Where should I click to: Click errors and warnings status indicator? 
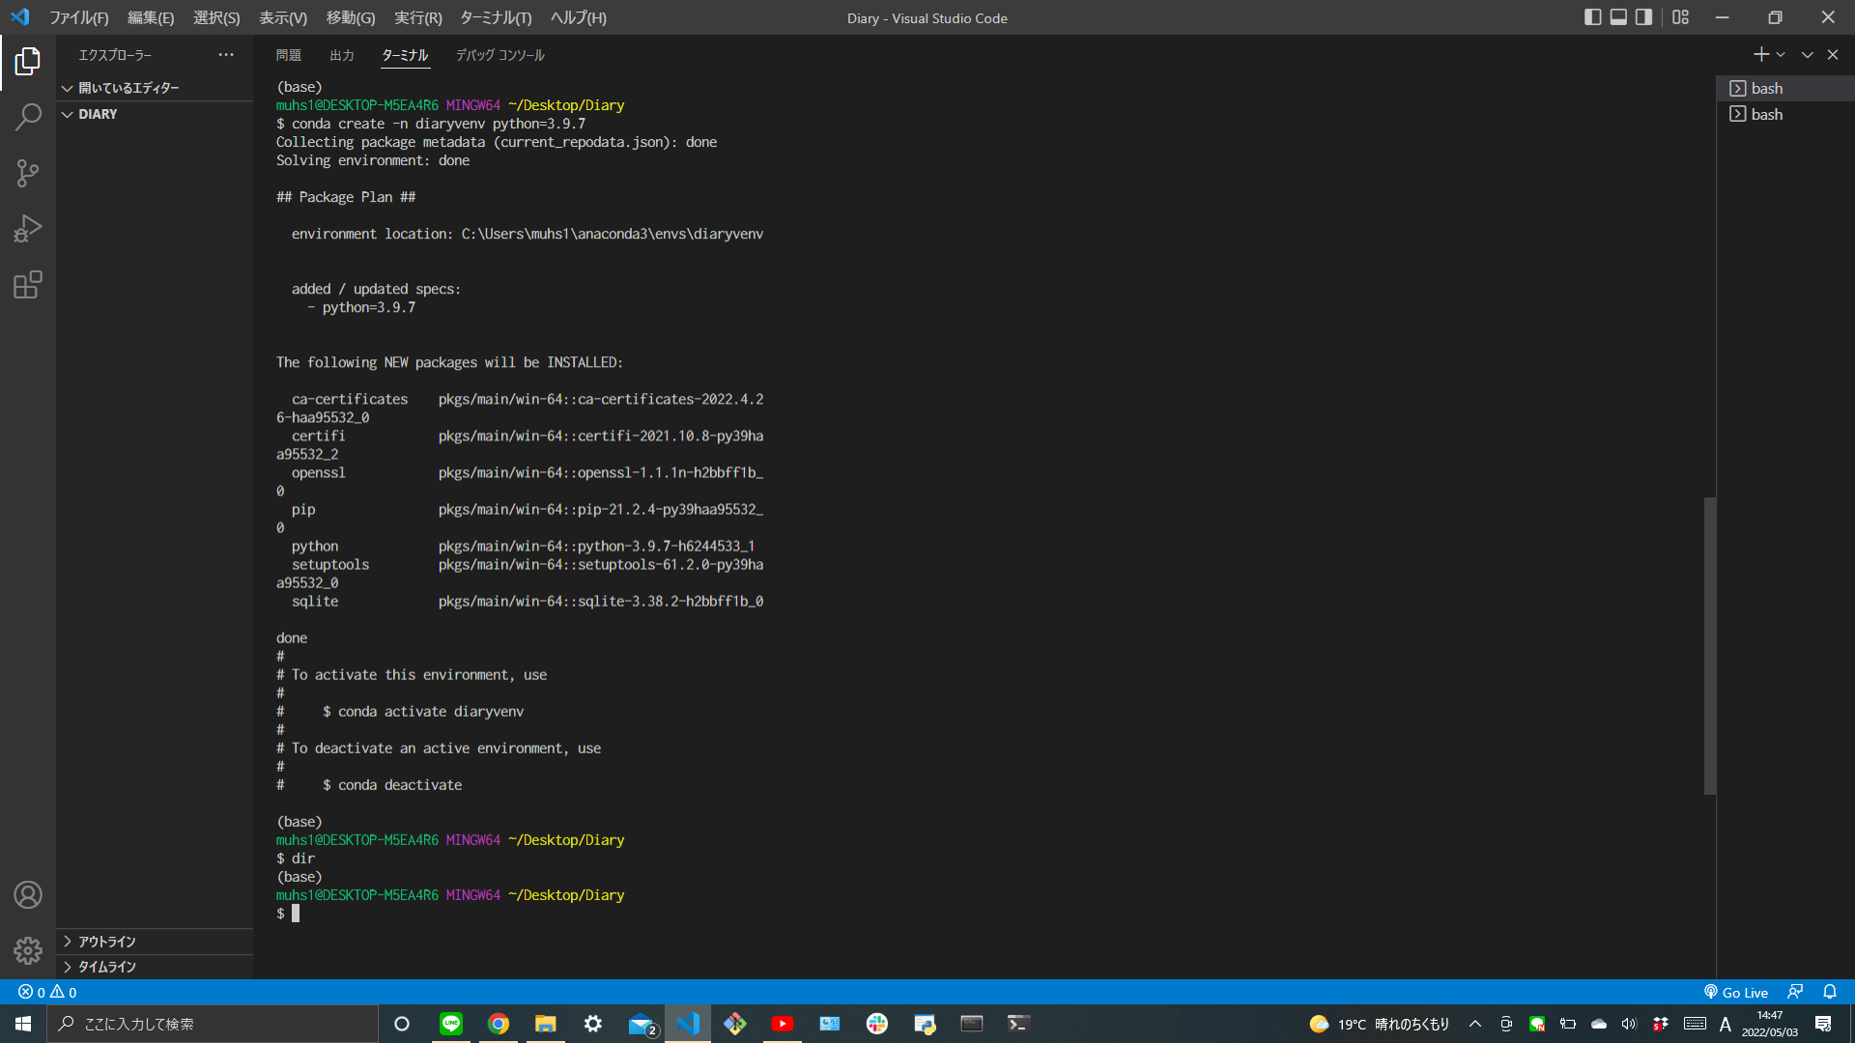[47, 992]
